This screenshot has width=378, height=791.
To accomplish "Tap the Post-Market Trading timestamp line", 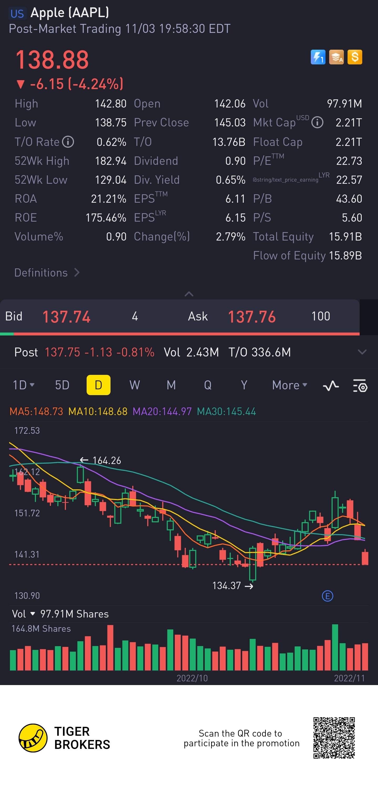I will 119,29.
